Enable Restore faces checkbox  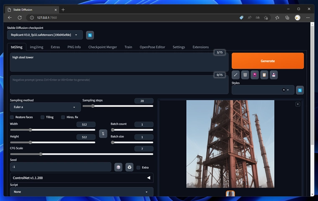(12, 117)
